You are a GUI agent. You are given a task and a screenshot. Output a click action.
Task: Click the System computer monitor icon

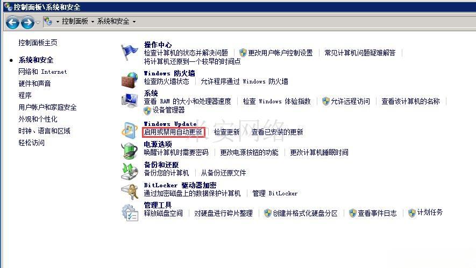click(x=130, y=100)
